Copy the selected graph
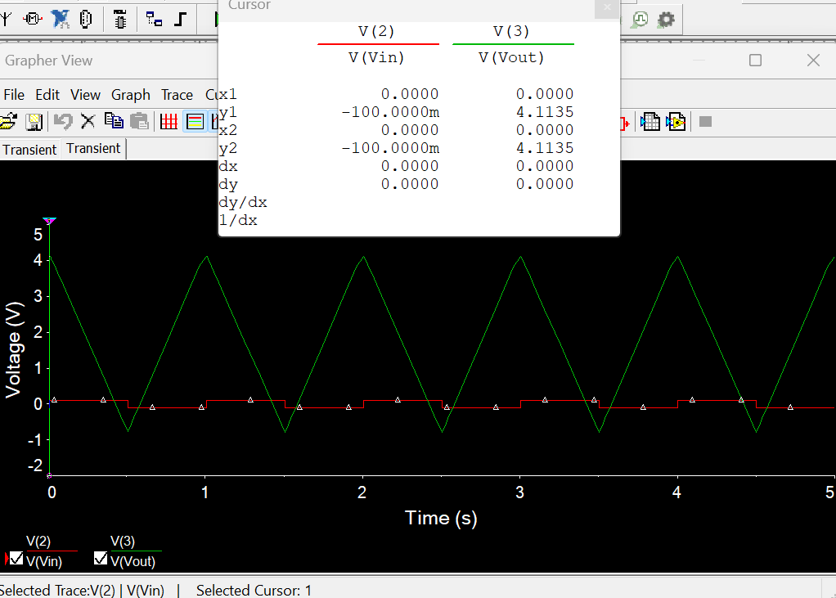The width and height of the screenshot is (836, 598). (x=115, y=121)
